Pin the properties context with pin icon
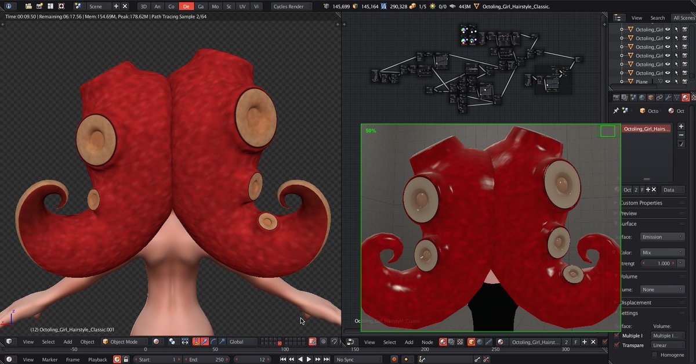Image resolution: width=696 pixels, height=364 pixels. click(x=615, y=111)
